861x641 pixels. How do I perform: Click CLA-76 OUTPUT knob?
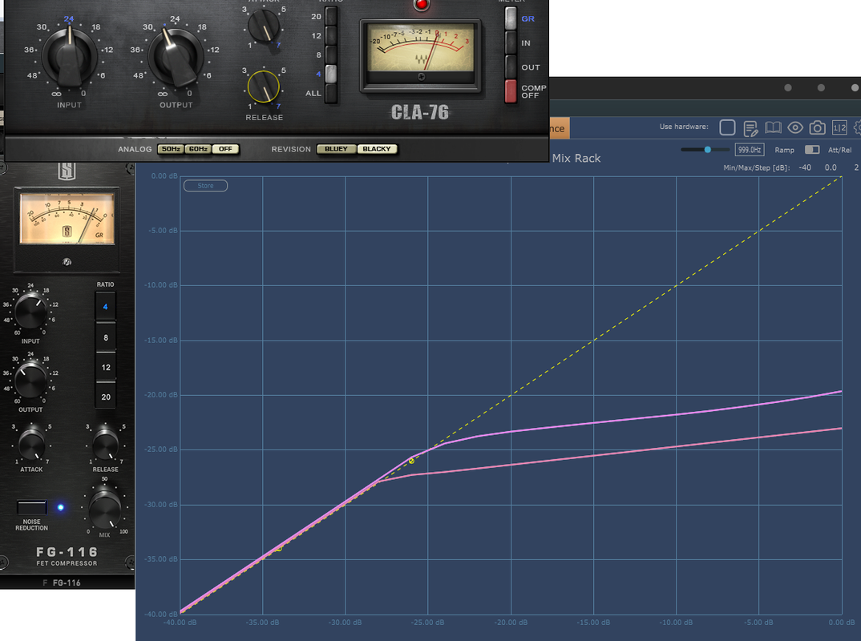tap(176, 56)
